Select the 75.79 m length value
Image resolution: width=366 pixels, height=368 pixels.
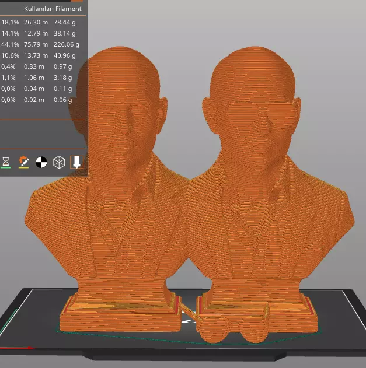coord(36,44)
